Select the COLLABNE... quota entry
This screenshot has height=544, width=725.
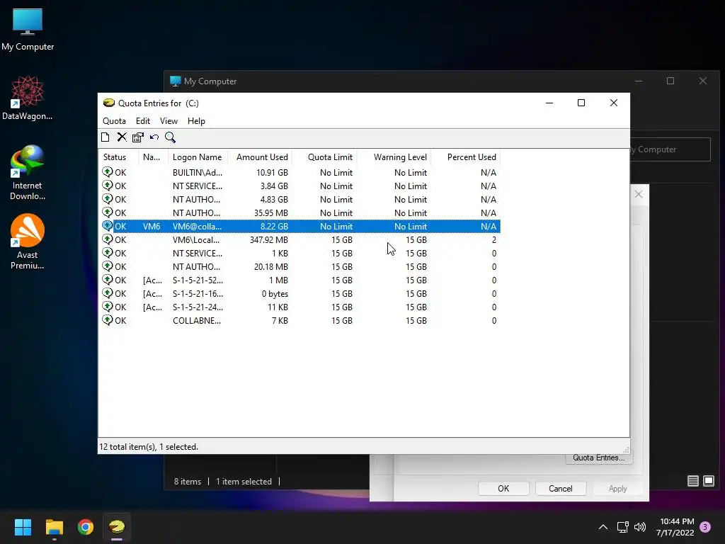(299, 320)
